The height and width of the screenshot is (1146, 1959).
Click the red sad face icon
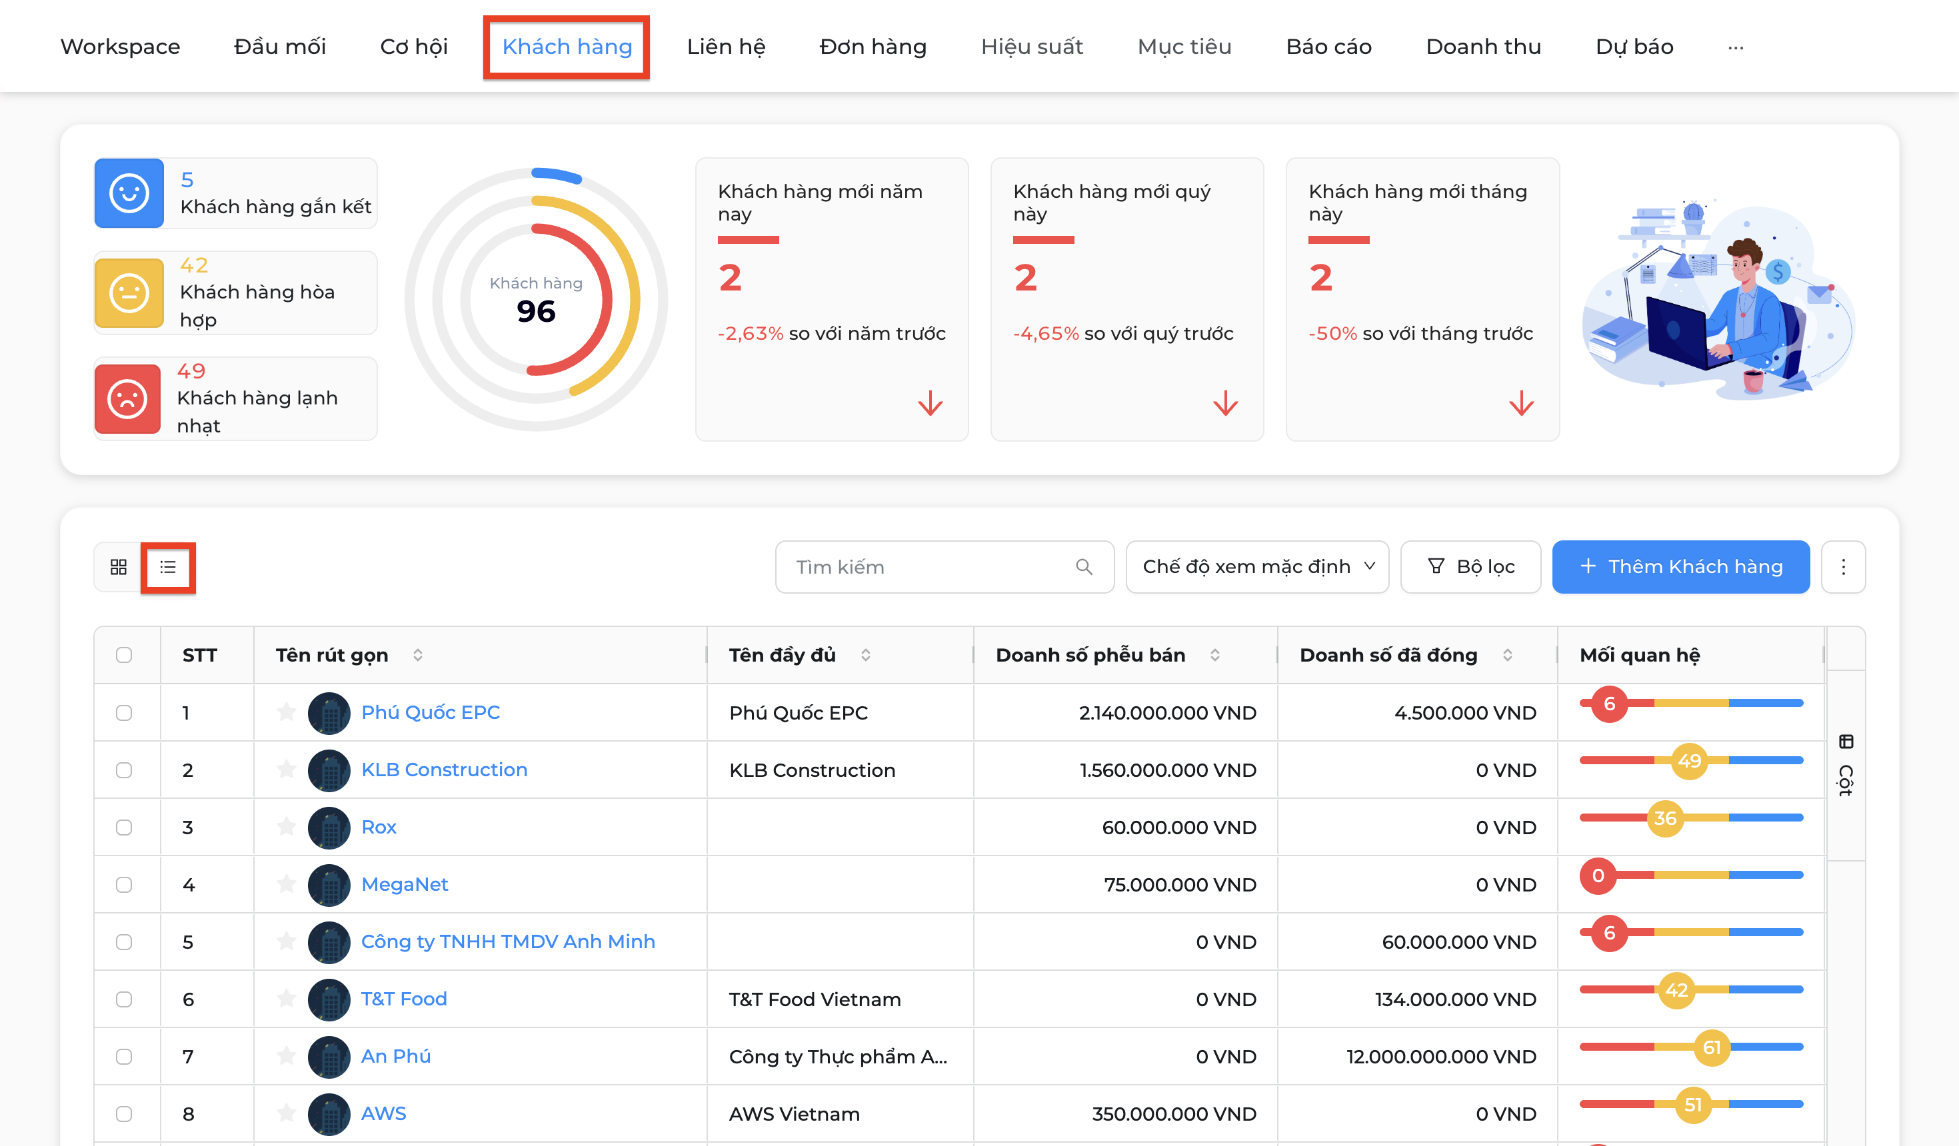tap(127, 398)
